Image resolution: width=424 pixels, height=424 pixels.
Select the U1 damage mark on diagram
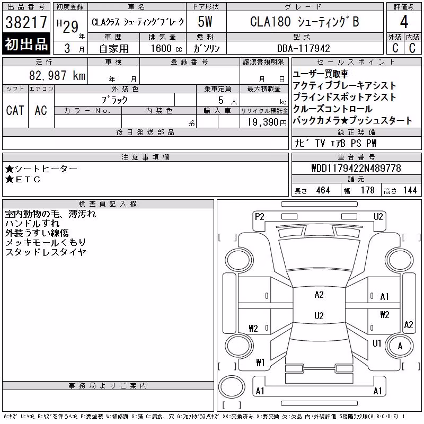377,343
